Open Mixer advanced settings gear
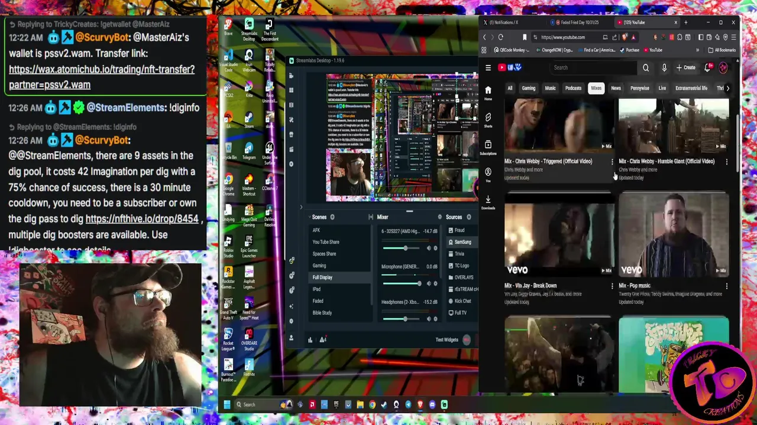 coord(439,217)
